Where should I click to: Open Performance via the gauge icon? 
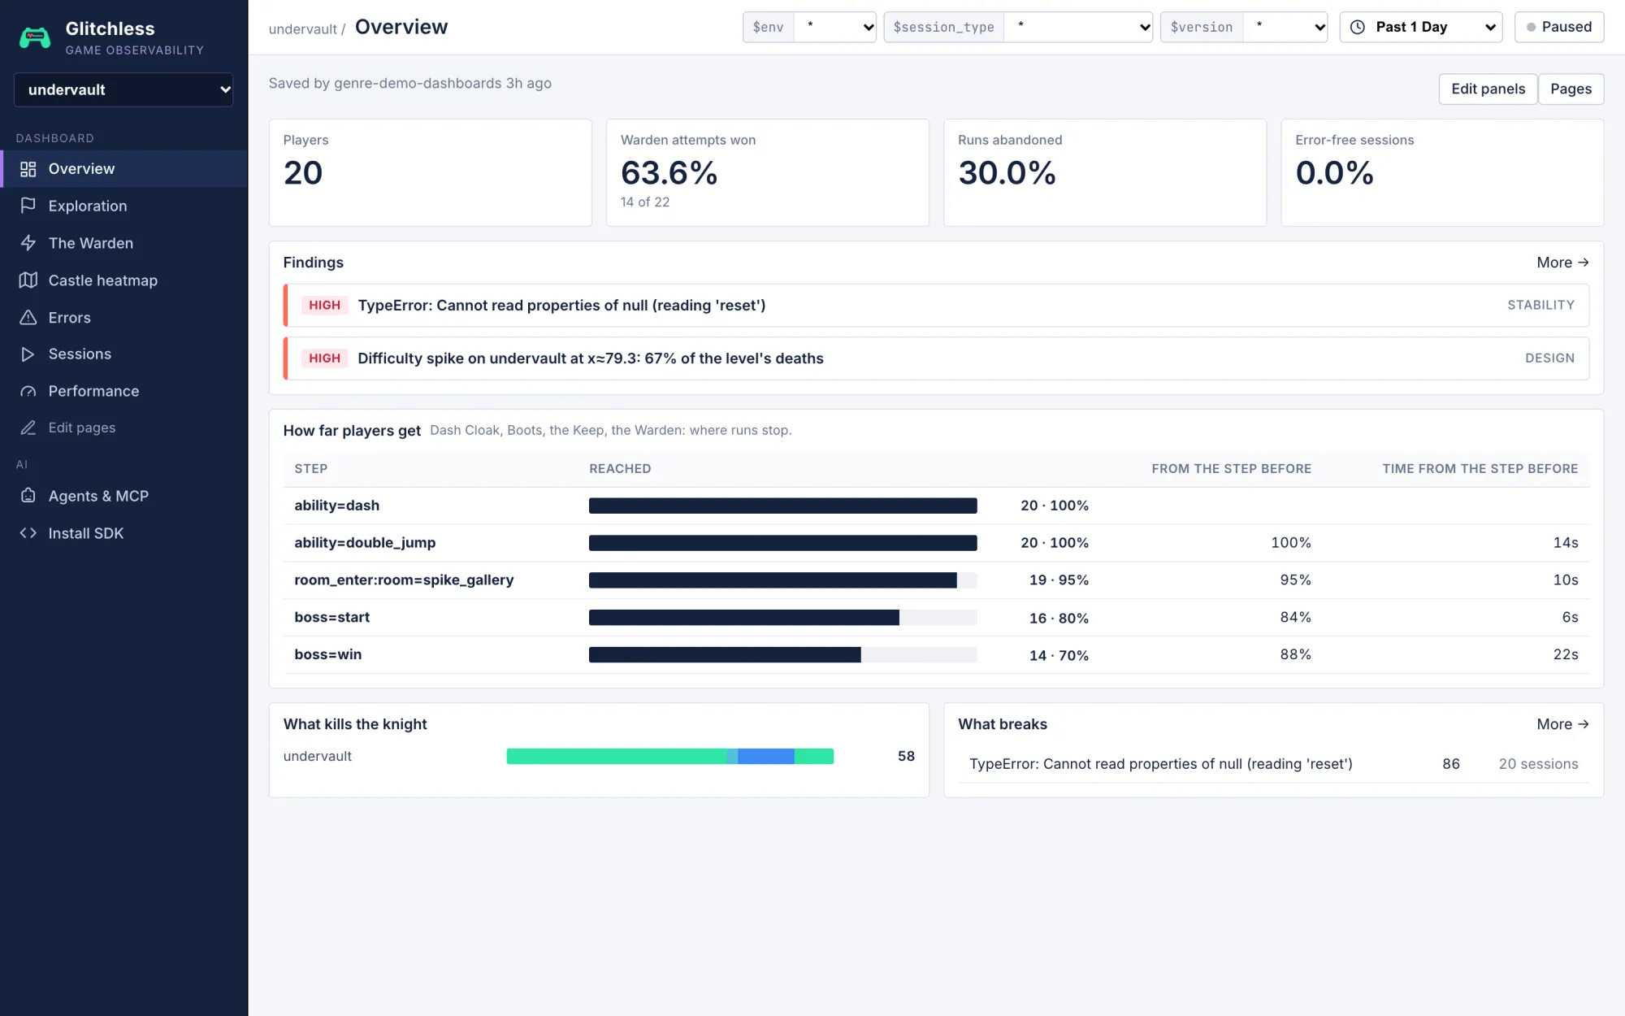click(28, 392)
